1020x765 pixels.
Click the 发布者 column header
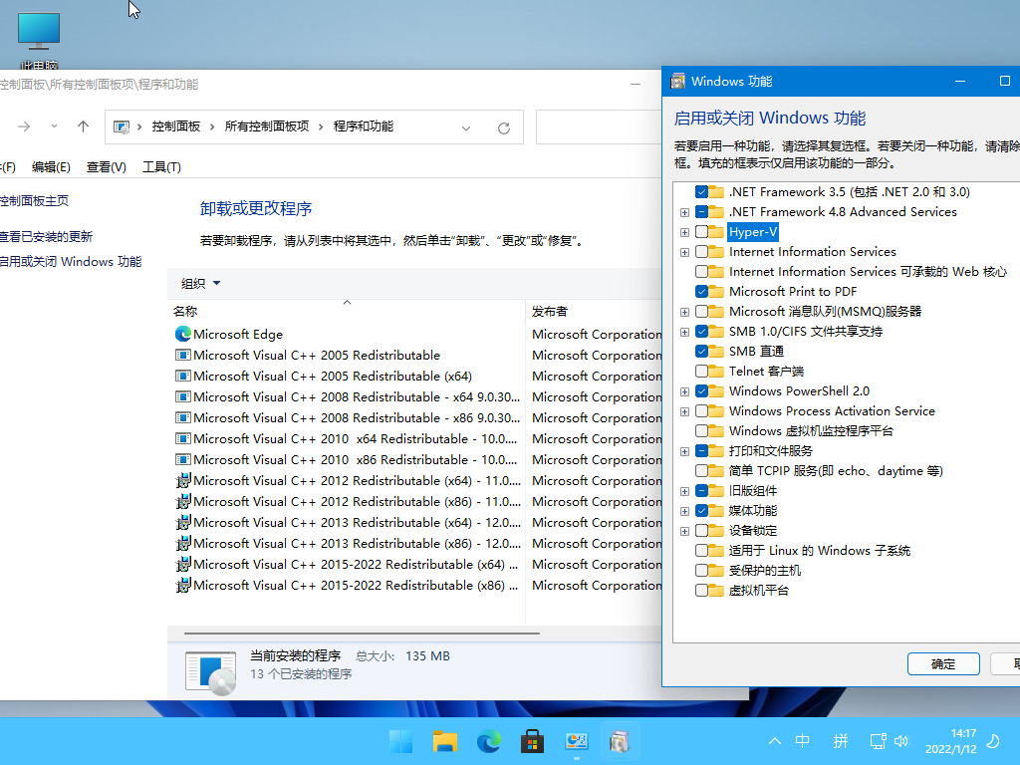point(550,311)
